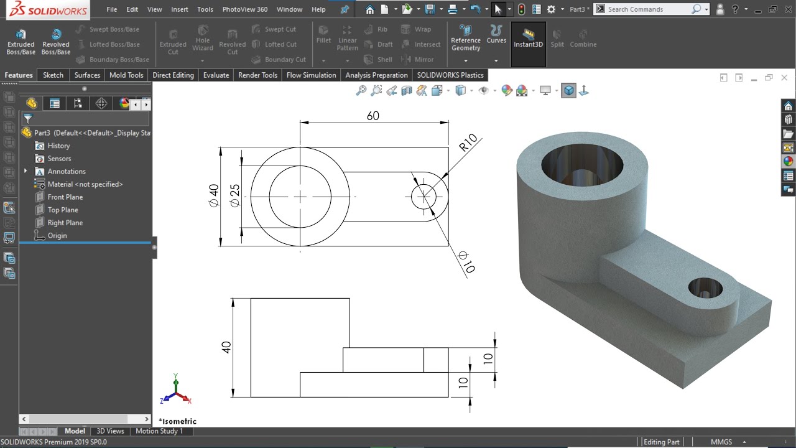This screenshot has width=796, height=448.
Task: Toggle the Section View icon
Action: click(407, 91)
